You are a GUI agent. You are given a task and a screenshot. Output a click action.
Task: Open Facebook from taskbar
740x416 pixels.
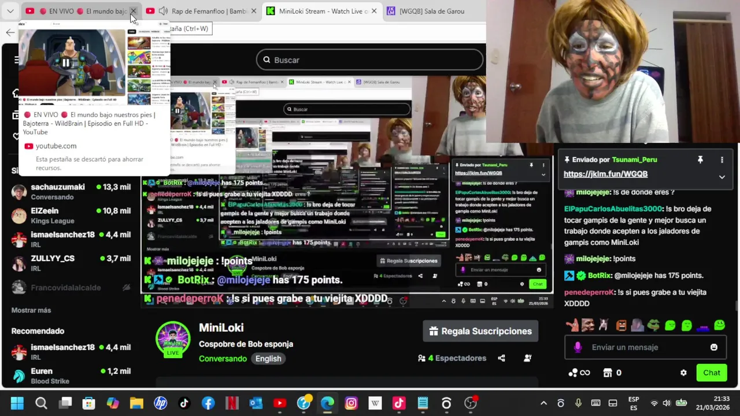tap(208, 403)
